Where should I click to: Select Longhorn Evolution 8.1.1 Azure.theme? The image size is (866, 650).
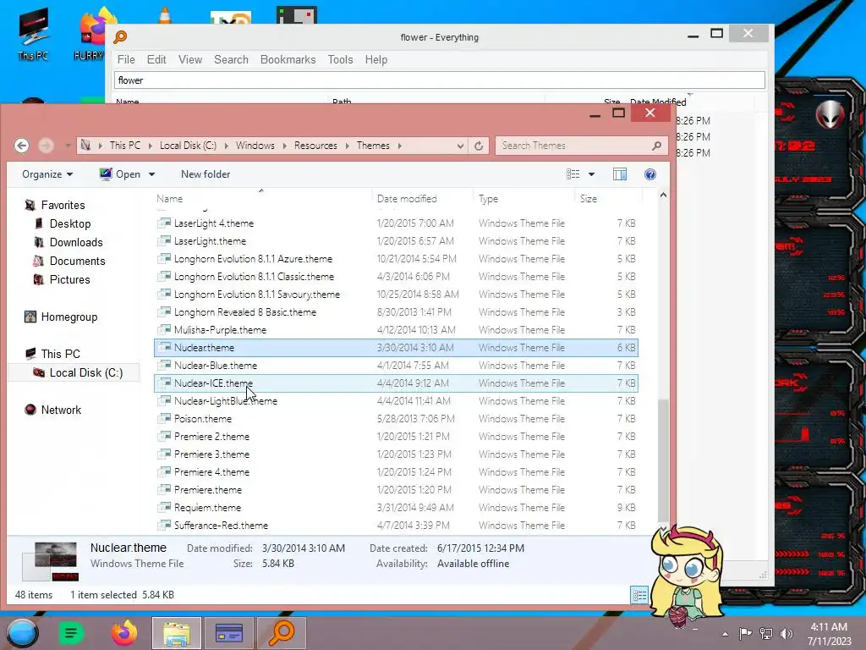pyautogui.click(x=396, y=259)
